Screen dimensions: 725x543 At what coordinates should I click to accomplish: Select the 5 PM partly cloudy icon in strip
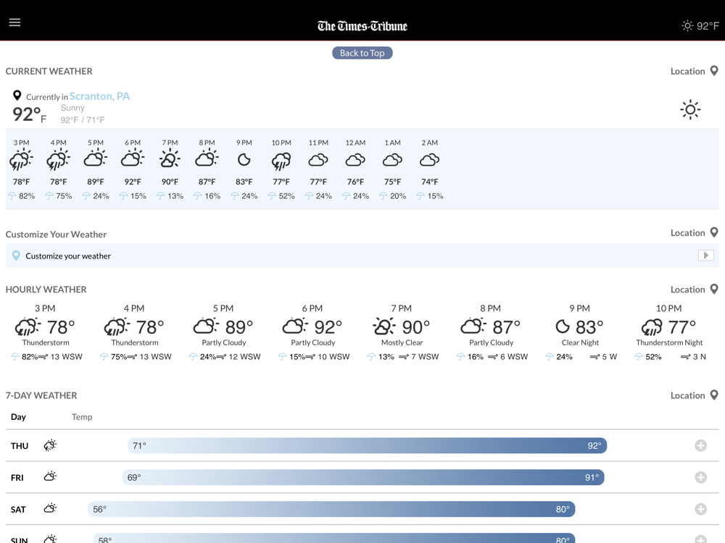pyautogui.click(x=95, y=159)
